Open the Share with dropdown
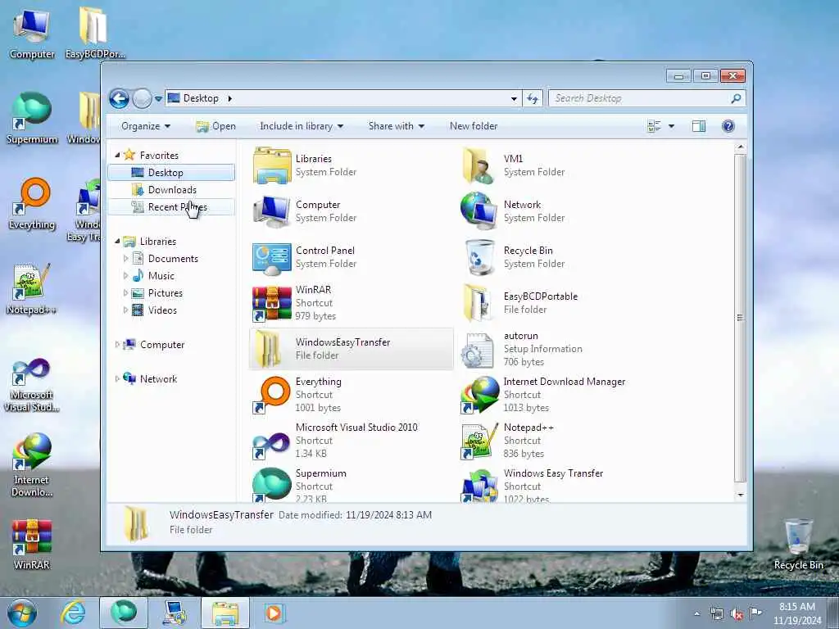The height and width of the screenshot is (629, 839). tap(396, 126)
